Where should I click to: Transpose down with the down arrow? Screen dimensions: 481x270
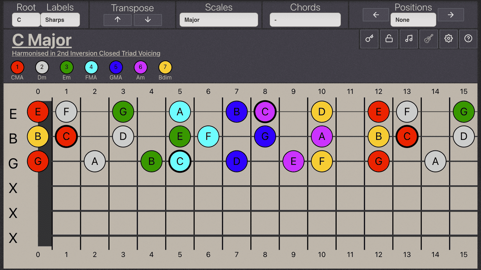click(148, 20)
